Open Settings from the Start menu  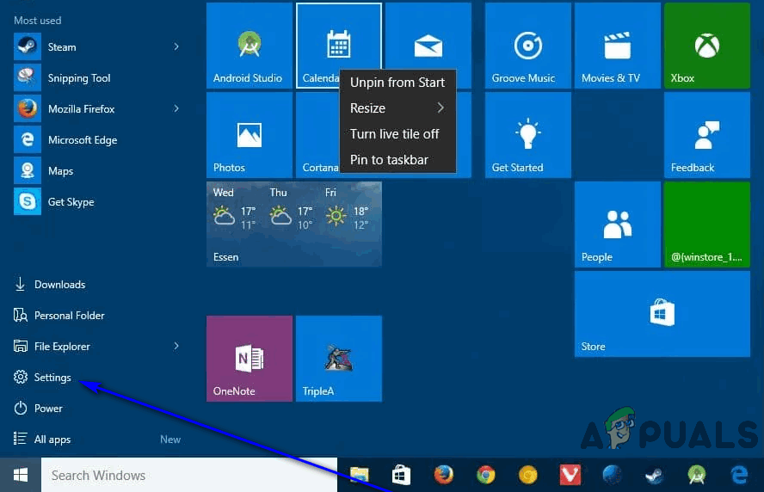click(52, 378)
